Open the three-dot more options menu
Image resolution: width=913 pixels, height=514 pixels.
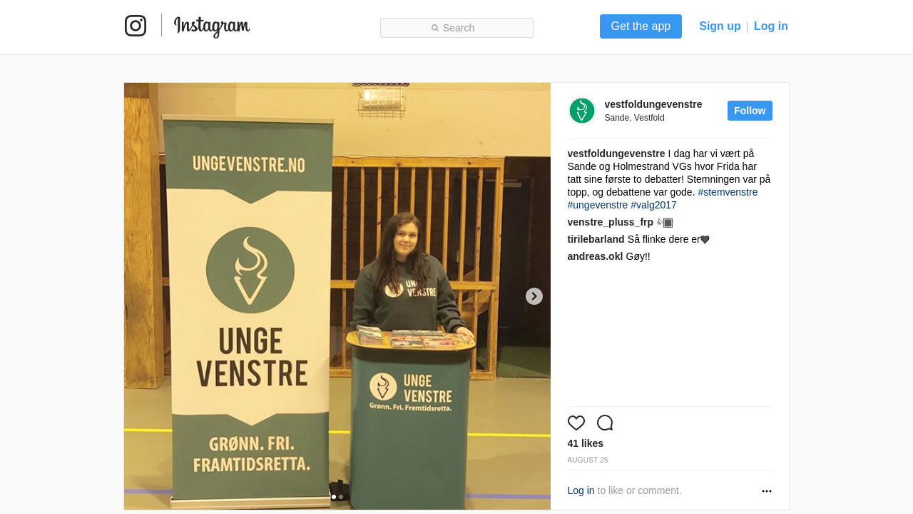coord(767,491)
